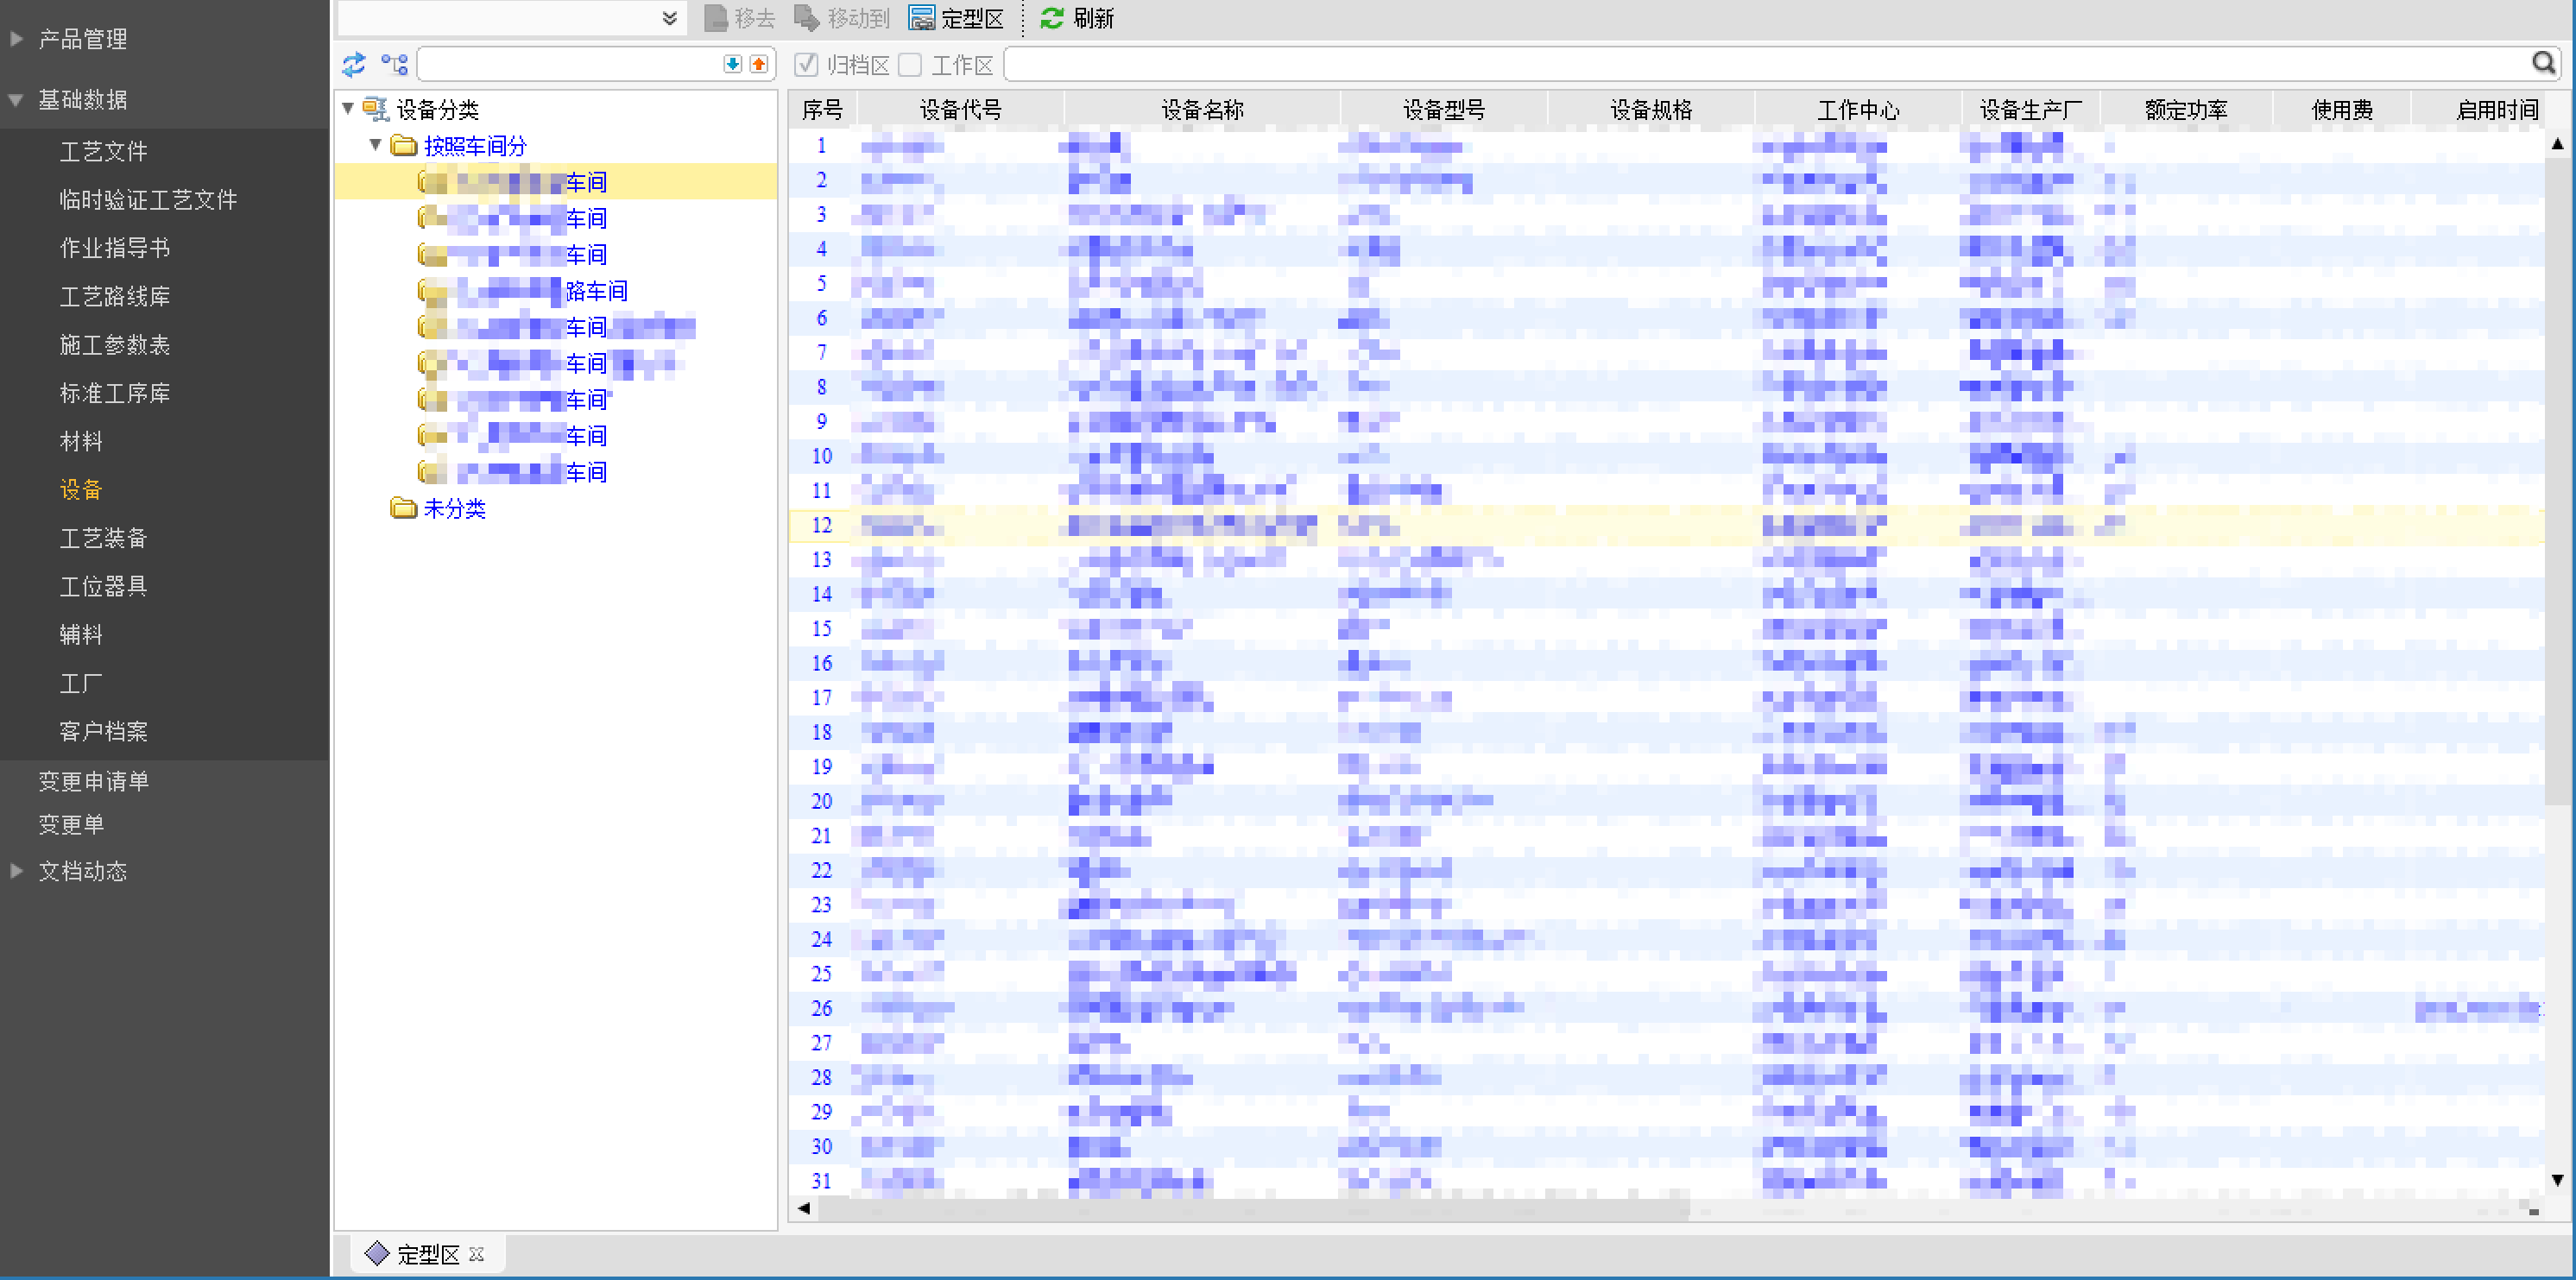Close the 定型区 bottom tab
This screenshot has width=2576, height=1280.
point(477,1254)
